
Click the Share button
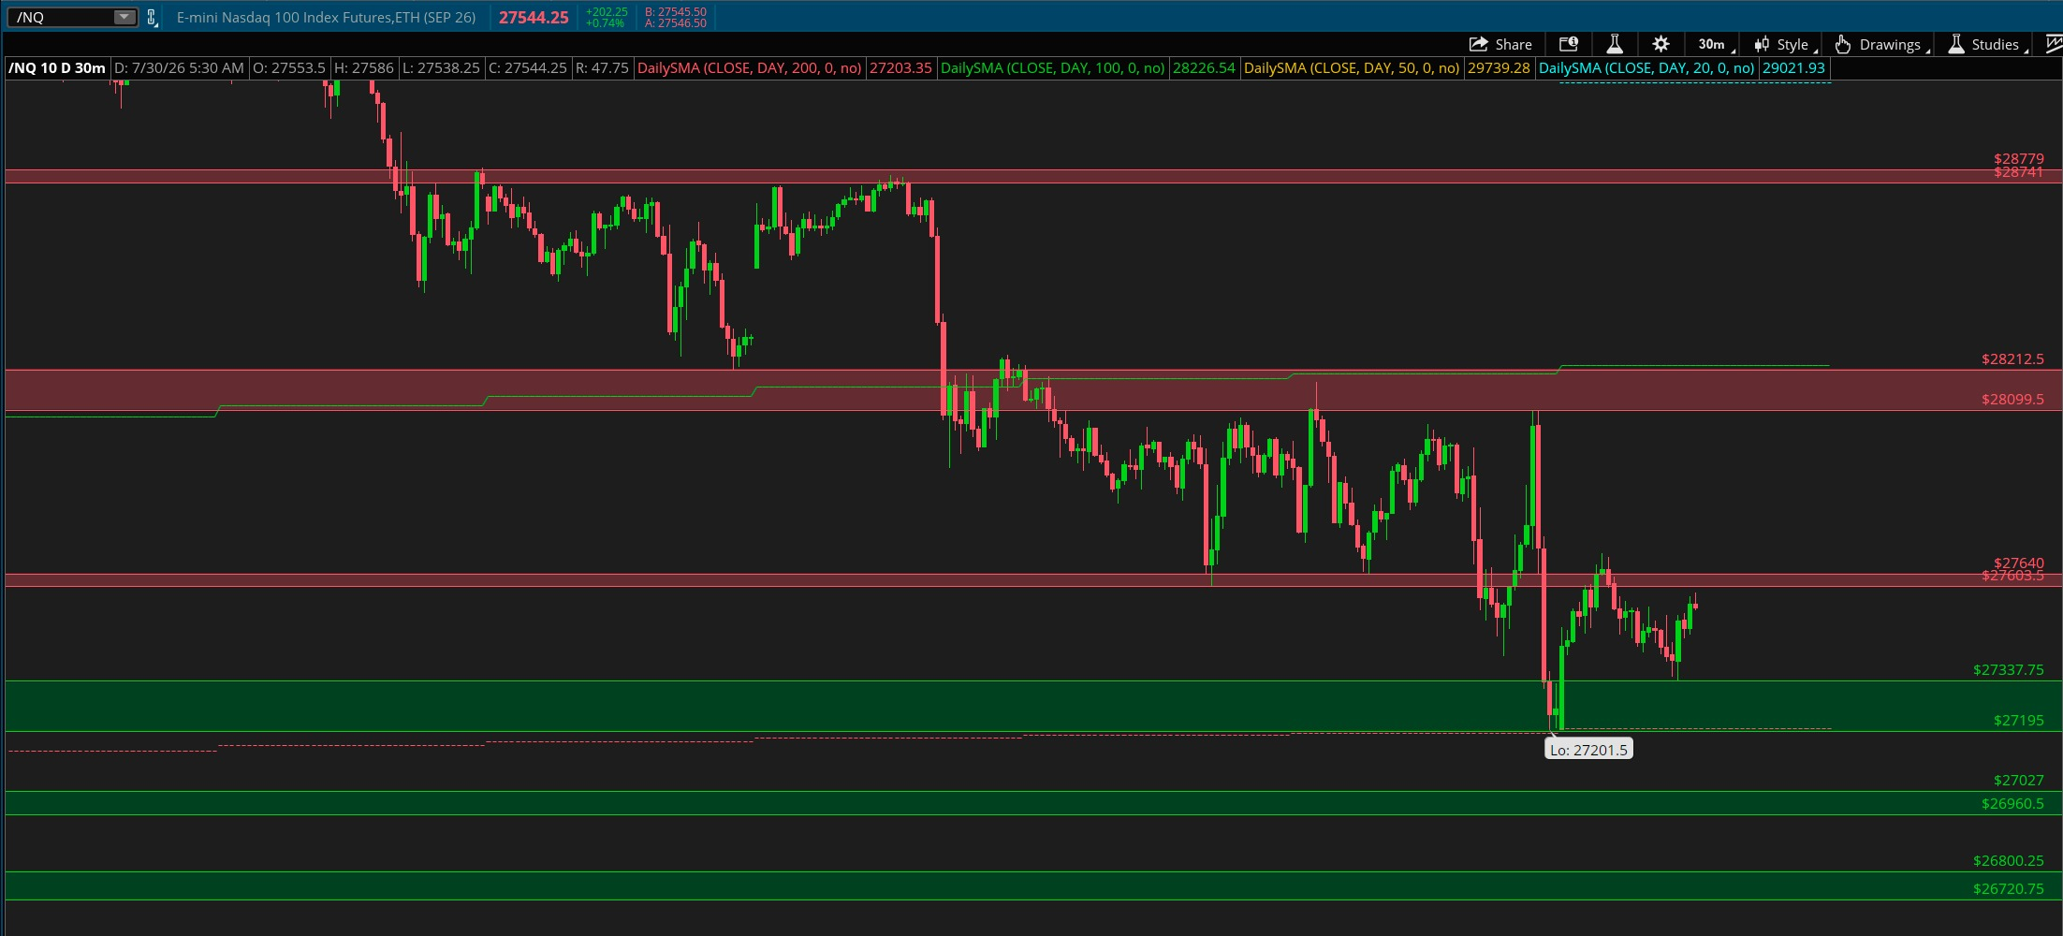click(x=1500, y=44)
